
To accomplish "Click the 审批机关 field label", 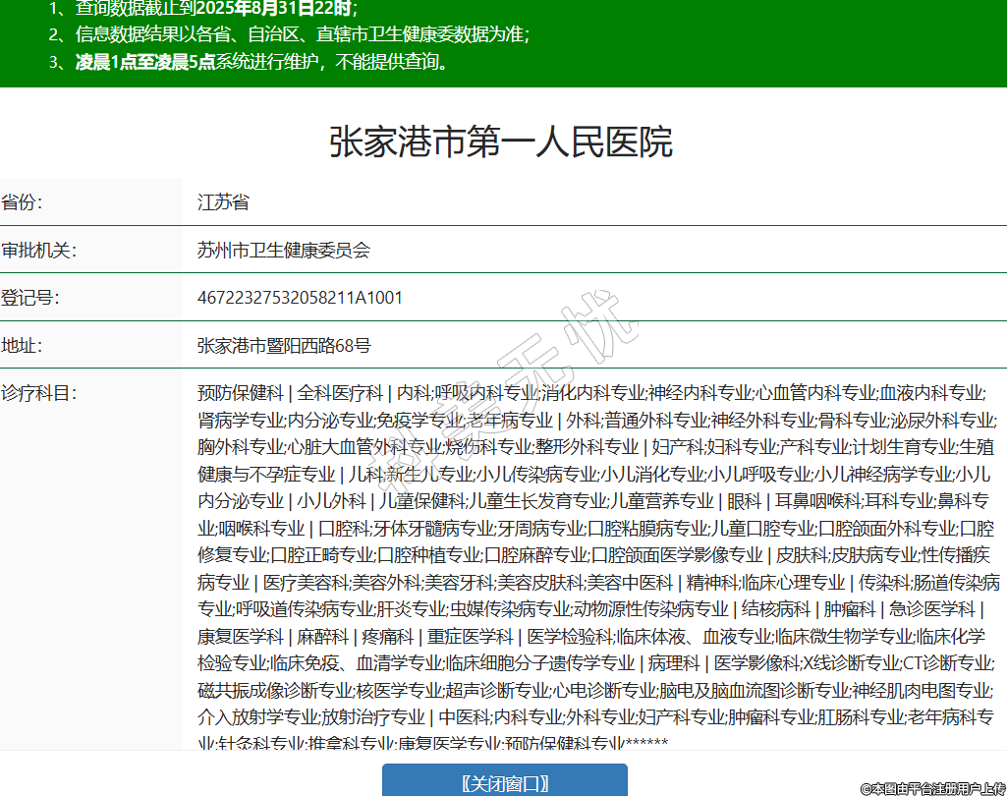I will (38, 250).
